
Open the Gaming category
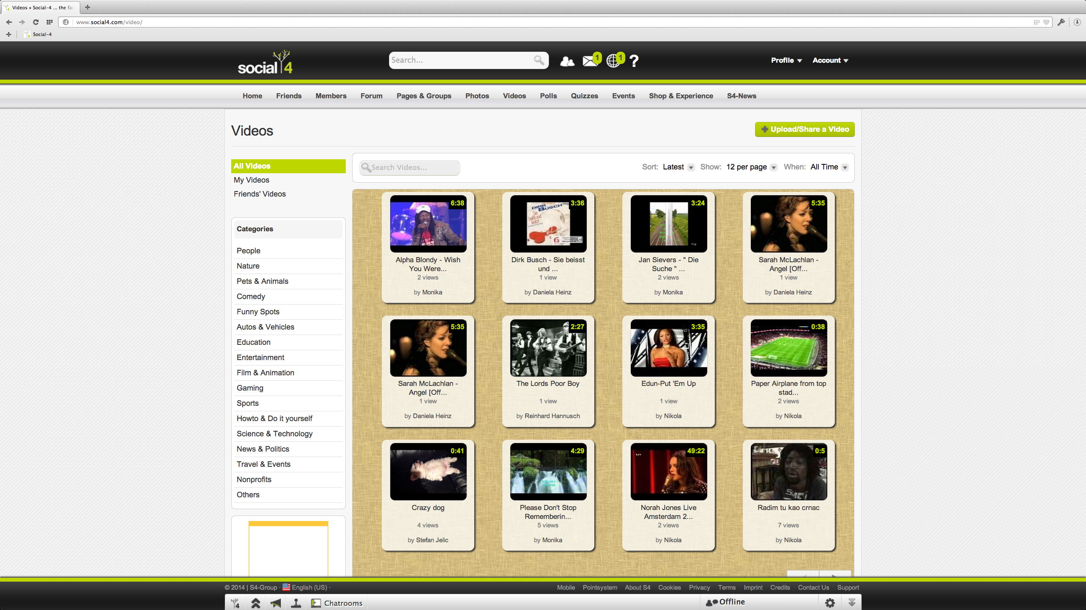[x=250, y=388]
